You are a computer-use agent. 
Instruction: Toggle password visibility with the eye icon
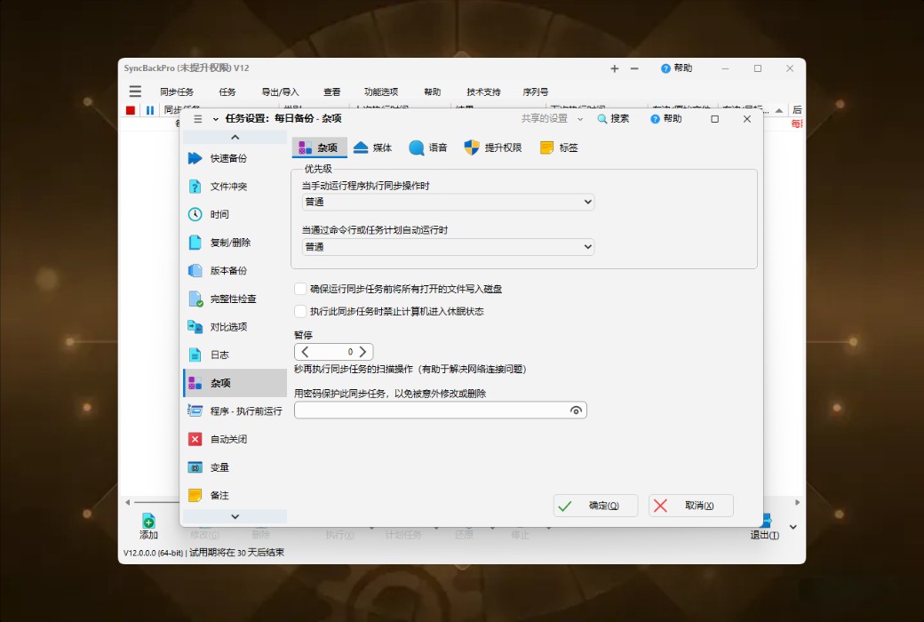click(578, 410)
